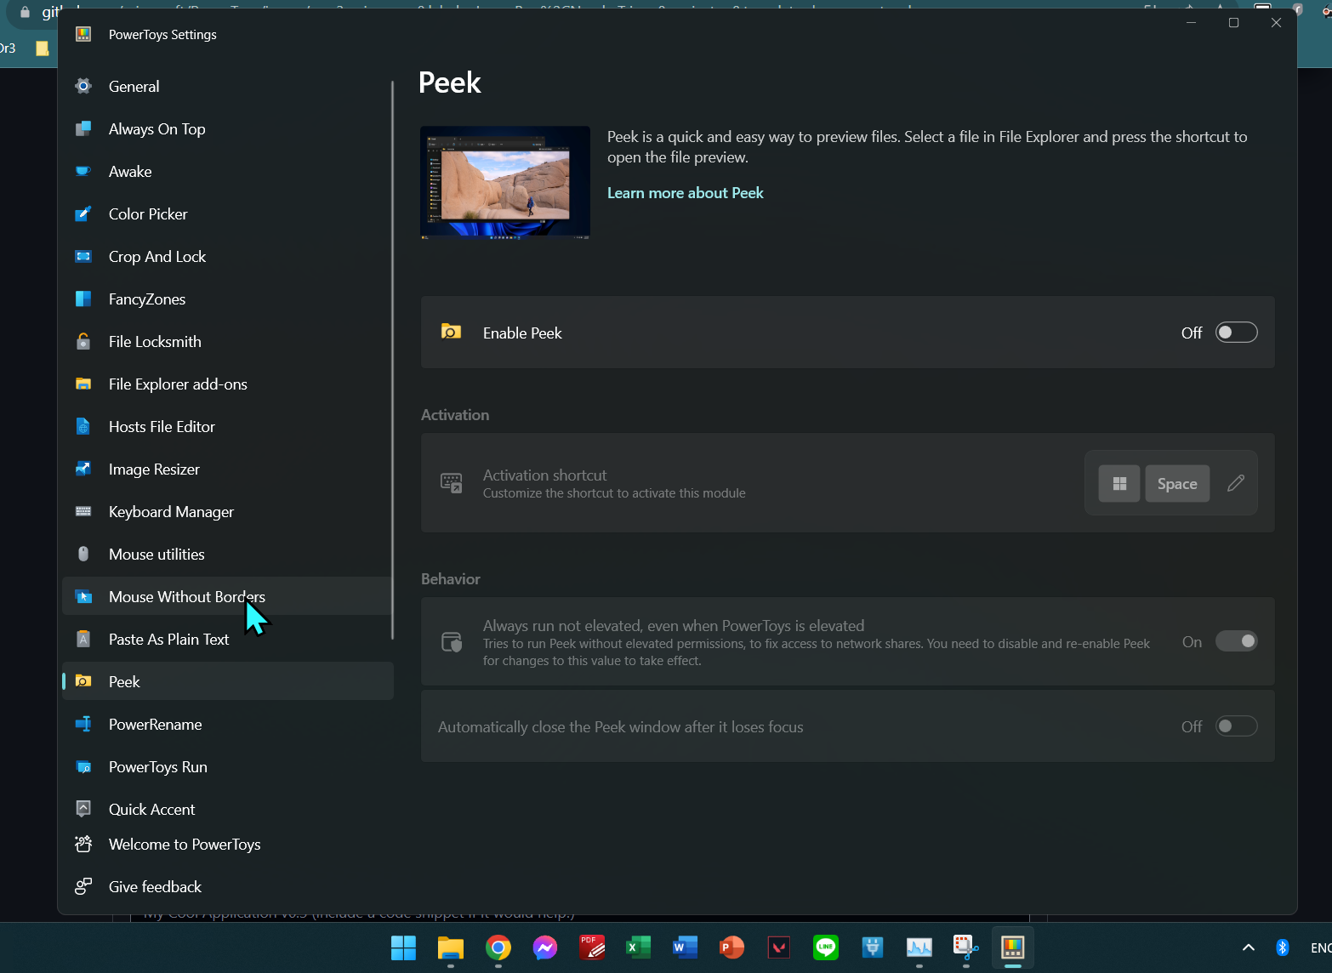Screen dimensions: 1332x973
Task: Open Hosts File Editor via its icon
Action: coord(83,426)
